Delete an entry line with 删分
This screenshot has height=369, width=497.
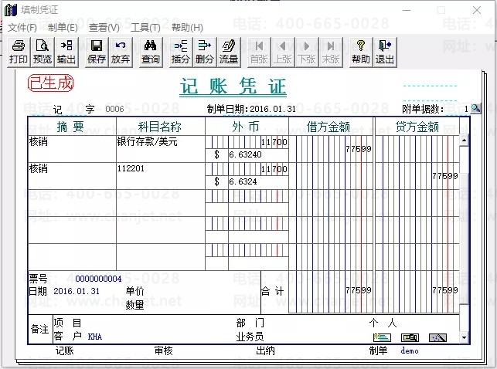pos(204,52)
